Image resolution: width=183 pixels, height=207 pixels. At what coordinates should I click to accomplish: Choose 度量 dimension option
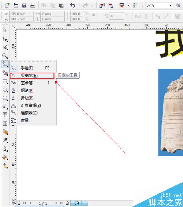pos(33,120)
